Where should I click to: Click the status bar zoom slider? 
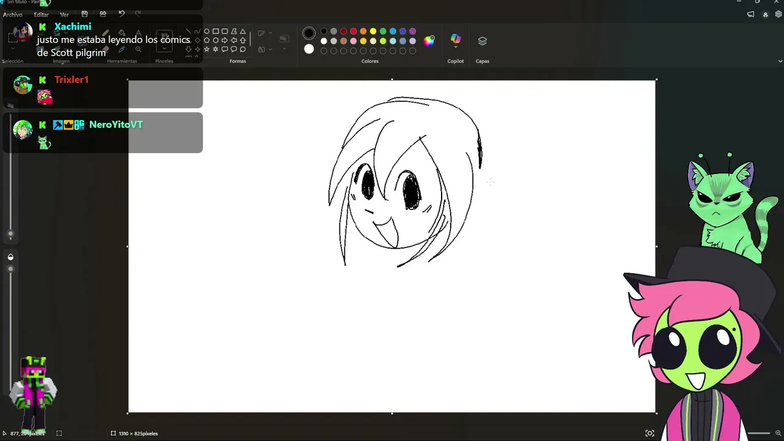(x=759, y=433)
